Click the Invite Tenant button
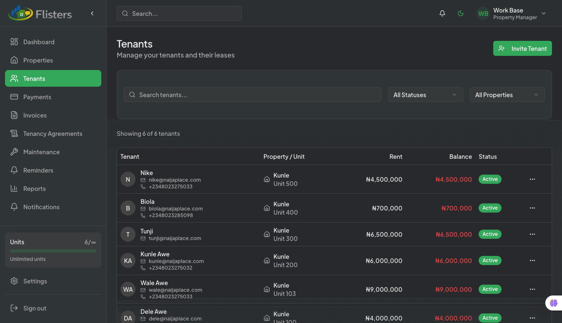 coord(522,48)
